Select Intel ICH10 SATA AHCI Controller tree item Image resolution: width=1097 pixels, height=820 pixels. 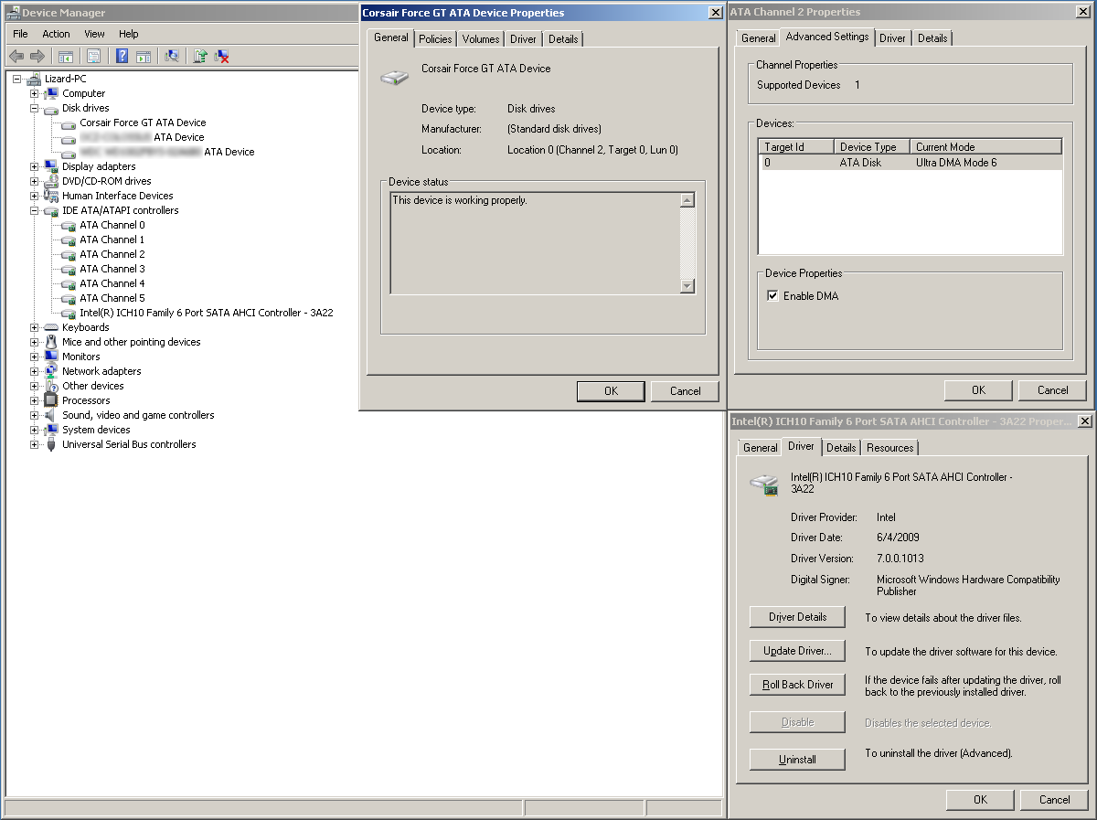tap(207, 313)
